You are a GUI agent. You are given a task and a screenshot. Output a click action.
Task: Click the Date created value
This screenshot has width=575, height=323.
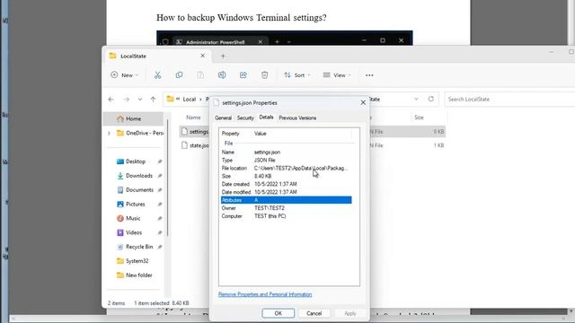[x=276, y=184]
